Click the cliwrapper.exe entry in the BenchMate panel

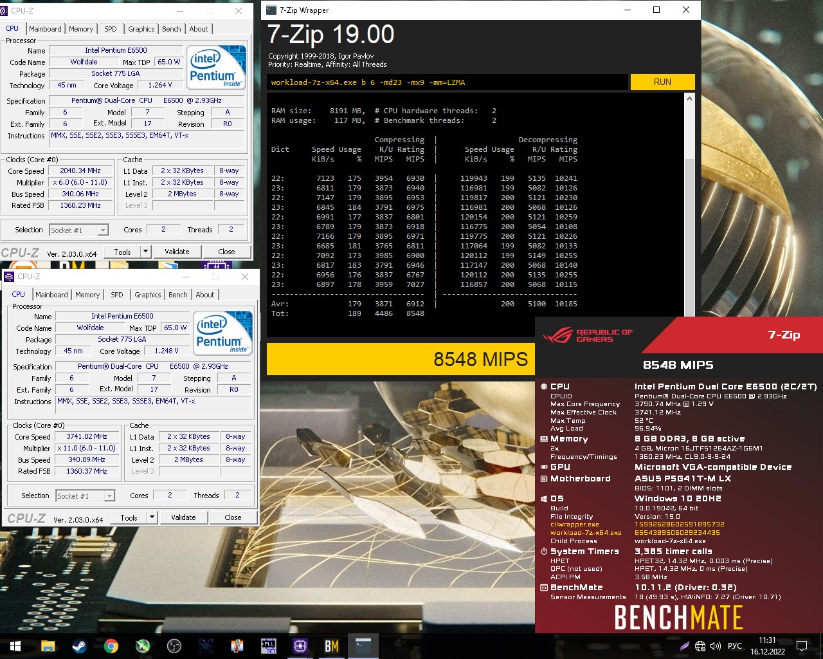click(574, 524)
